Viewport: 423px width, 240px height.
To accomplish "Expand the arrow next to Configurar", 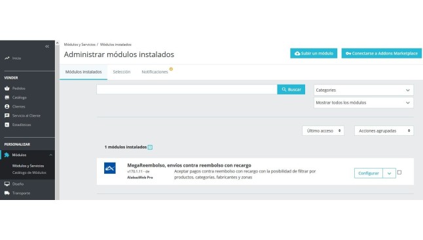I will 390,173.
